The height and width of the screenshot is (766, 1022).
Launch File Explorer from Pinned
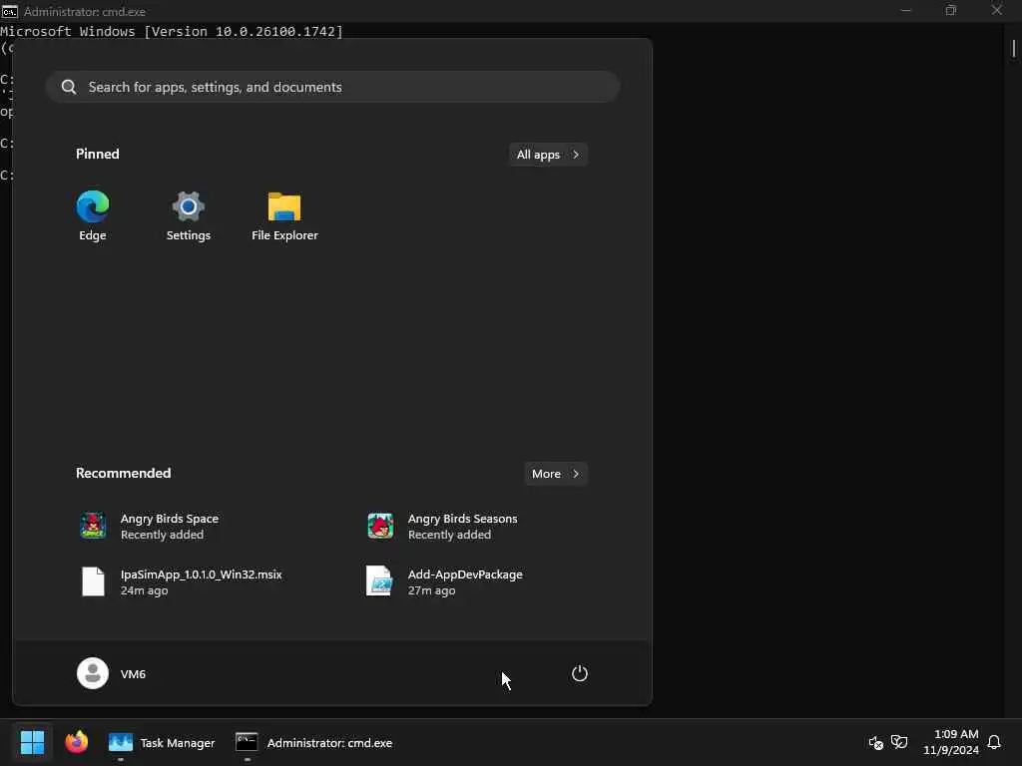click(284, 216)
